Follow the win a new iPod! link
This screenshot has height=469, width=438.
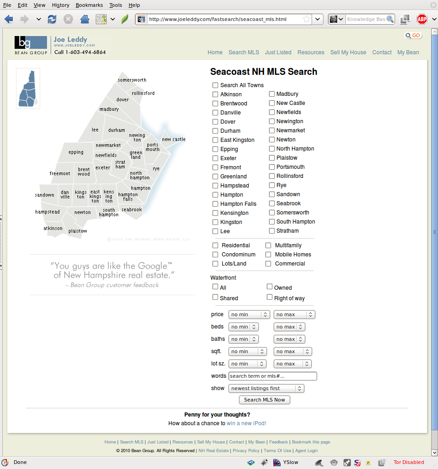tap(246, 423)
